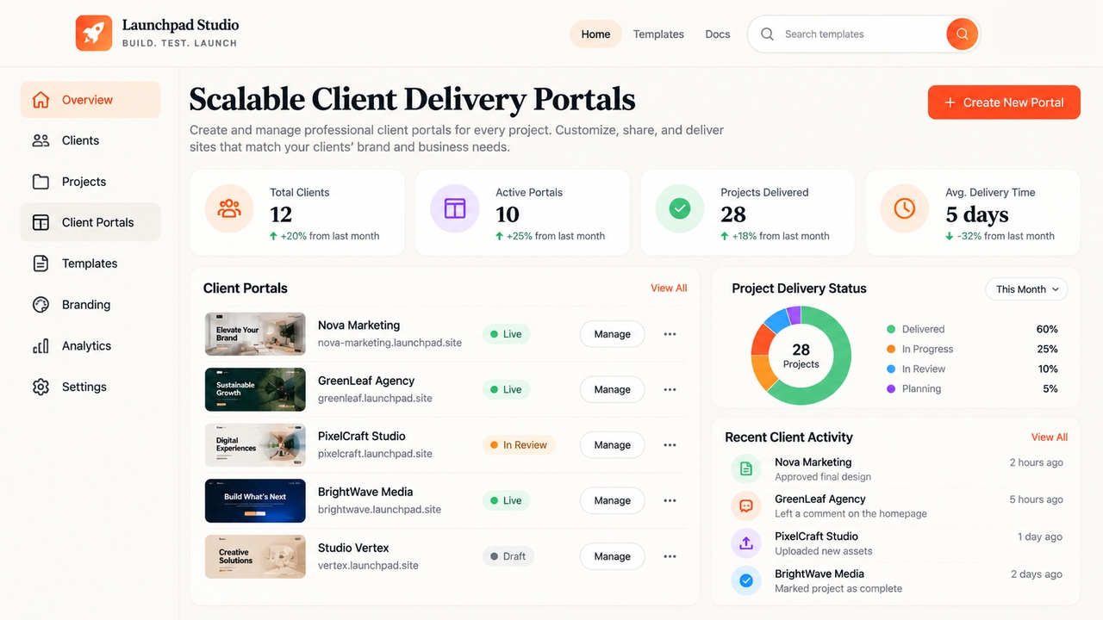Click the green Delivered legend dot
The width and height of the screenshot is (1103, 620).
coord(891,329)
